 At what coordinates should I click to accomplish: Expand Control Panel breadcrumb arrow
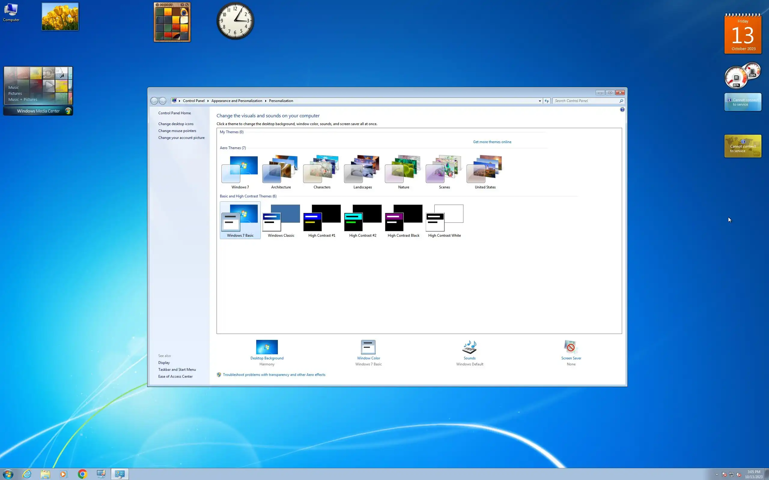pos(208,101)
